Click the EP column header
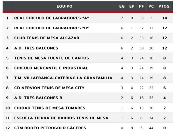The image size is (174, 131). [132, 6]
